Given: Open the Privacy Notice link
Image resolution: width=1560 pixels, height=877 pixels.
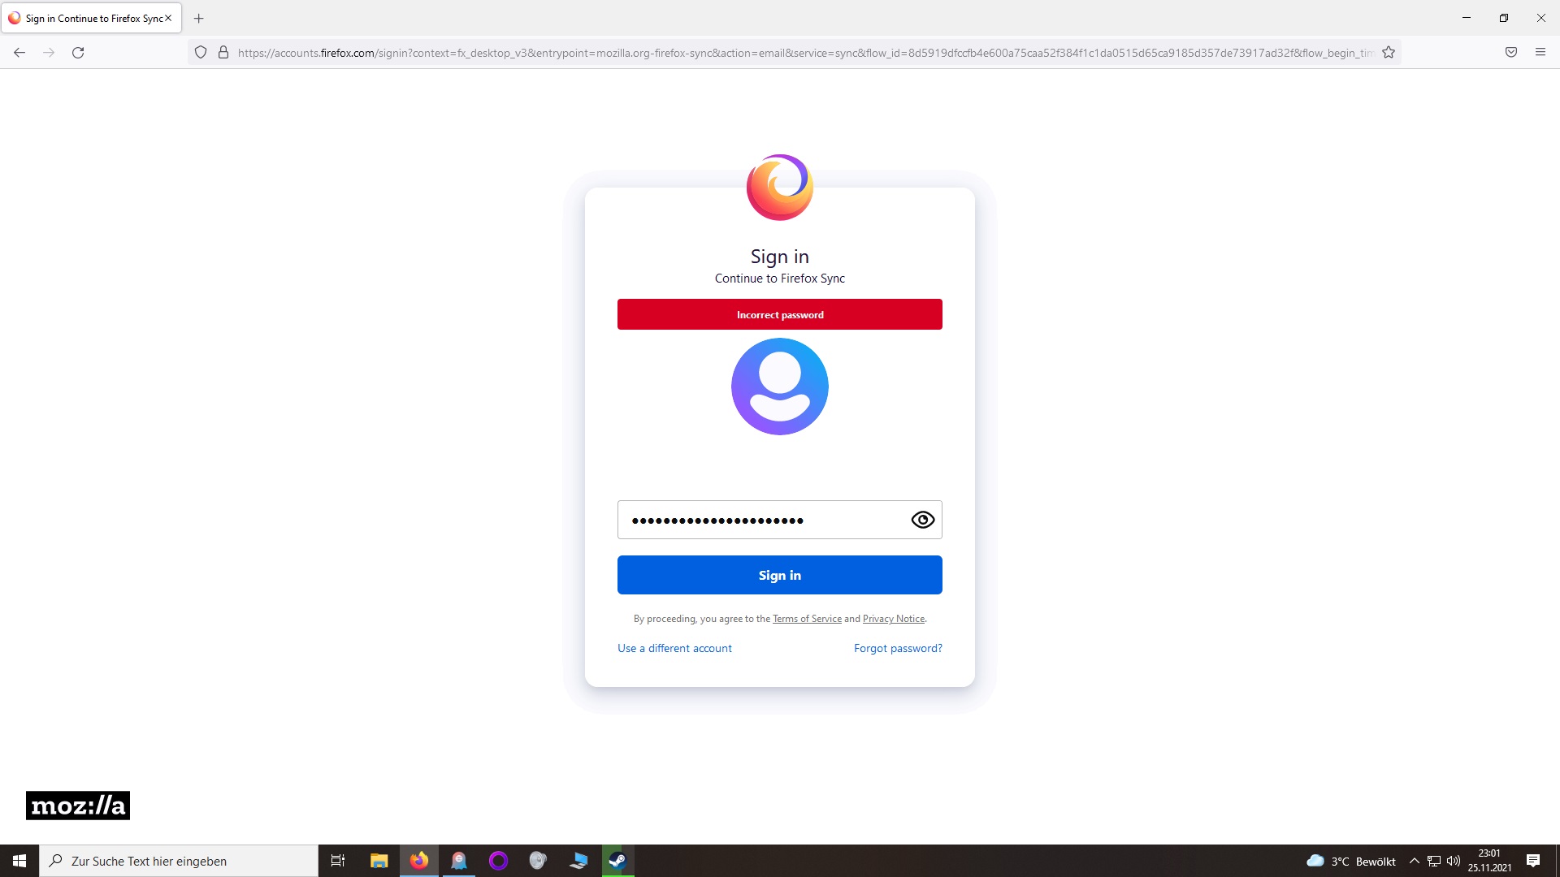Looking at the screenshot, I should tap(893, 619).
